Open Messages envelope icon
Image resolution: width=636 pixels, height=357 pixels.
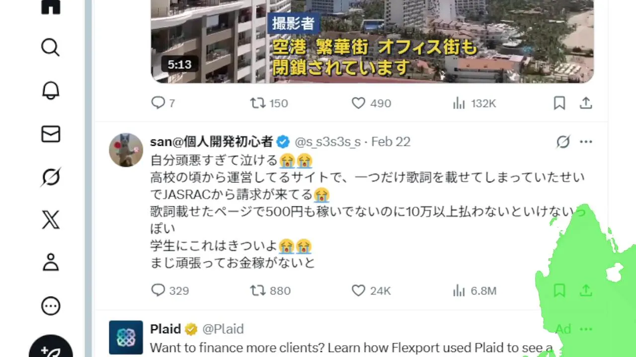[50, 134]
